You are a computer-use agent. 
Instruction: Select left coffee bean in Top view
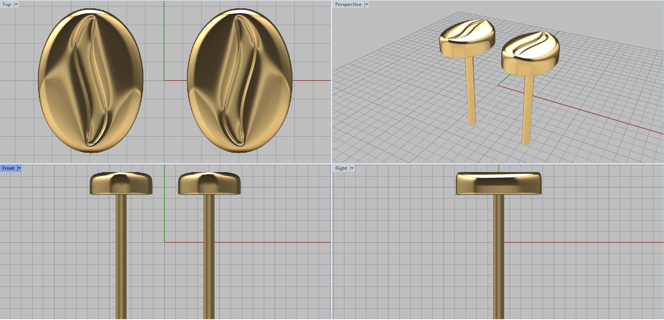pos(90,81)
